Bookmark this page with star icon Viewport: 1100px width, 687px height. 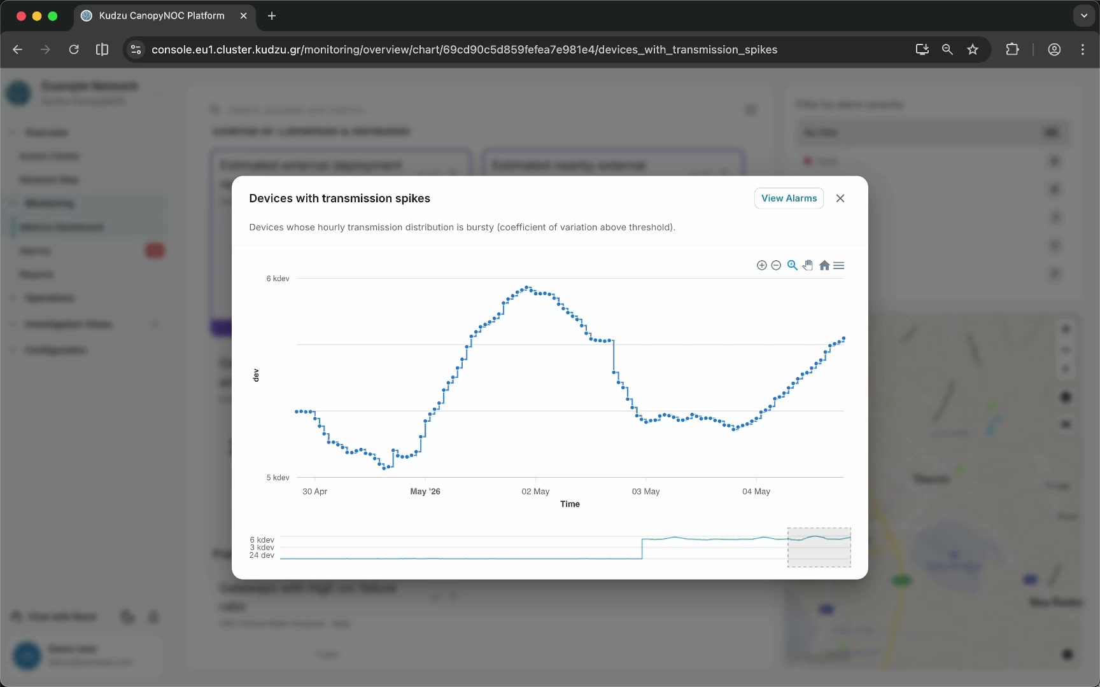pos(973,50)
